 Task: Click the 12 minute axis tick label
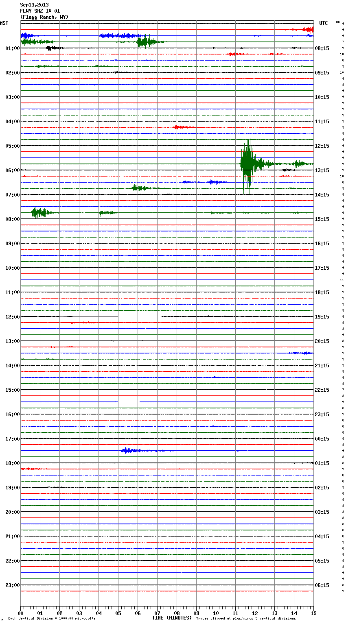click(255, 613)
